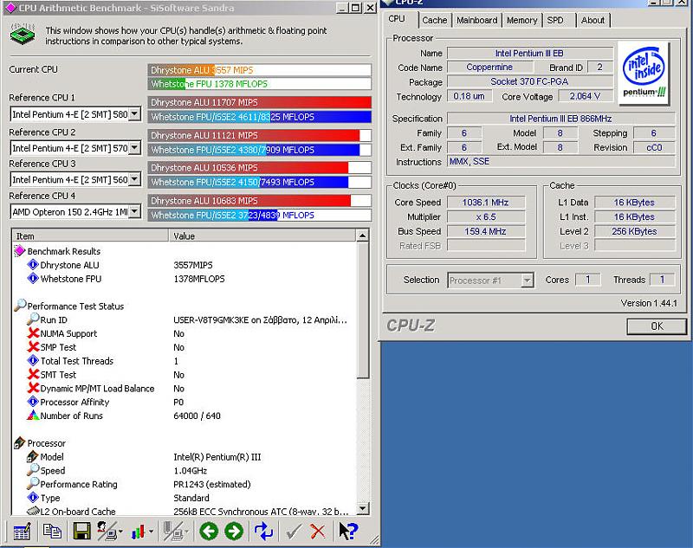This screenshot has width=693, height=548.
Task: Open the Memory tab in CPU-Z
Action: click(522, 20)
